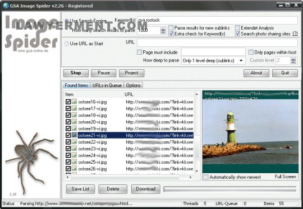Click the Save List button
The height and width of the screenshot is (209, 303).
(x=80, y=189)
